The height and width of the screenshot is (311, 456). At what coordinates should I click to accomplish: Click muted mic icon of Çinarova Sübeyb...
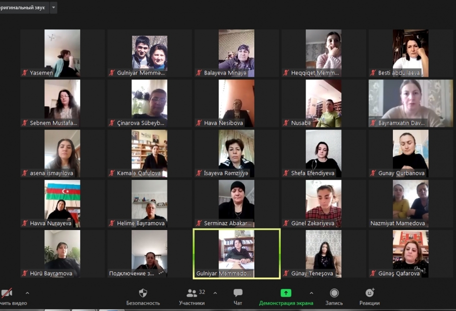coord(112,123)
